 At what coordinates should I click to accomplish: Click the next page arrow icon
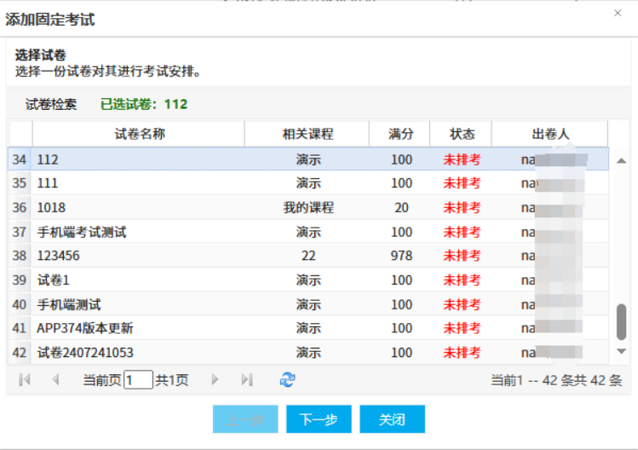[215, 380]
